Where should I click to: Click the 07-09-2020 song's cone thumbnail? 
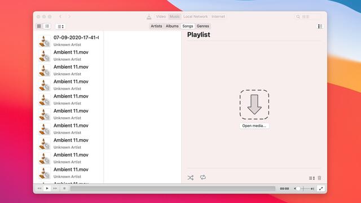click(45, 41)
